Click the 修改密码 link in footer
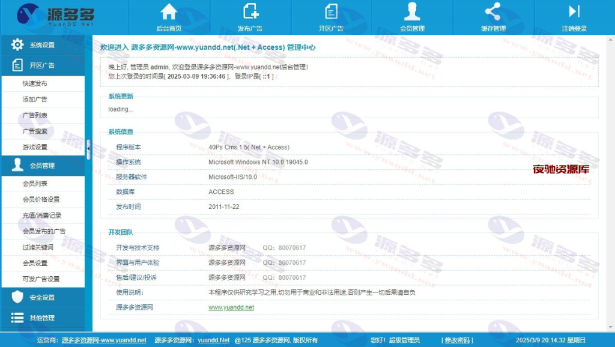Viewport: 615px width, 347px height. tap(458, 340)
